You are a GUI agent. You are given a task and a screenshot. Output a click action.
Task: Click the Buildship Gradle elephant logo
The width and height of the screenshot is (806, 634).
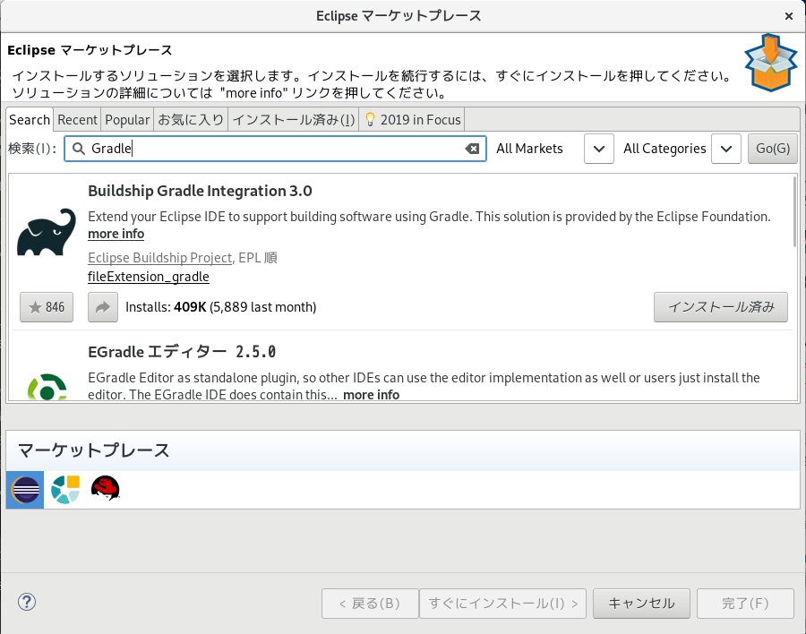tap(47, 232)
